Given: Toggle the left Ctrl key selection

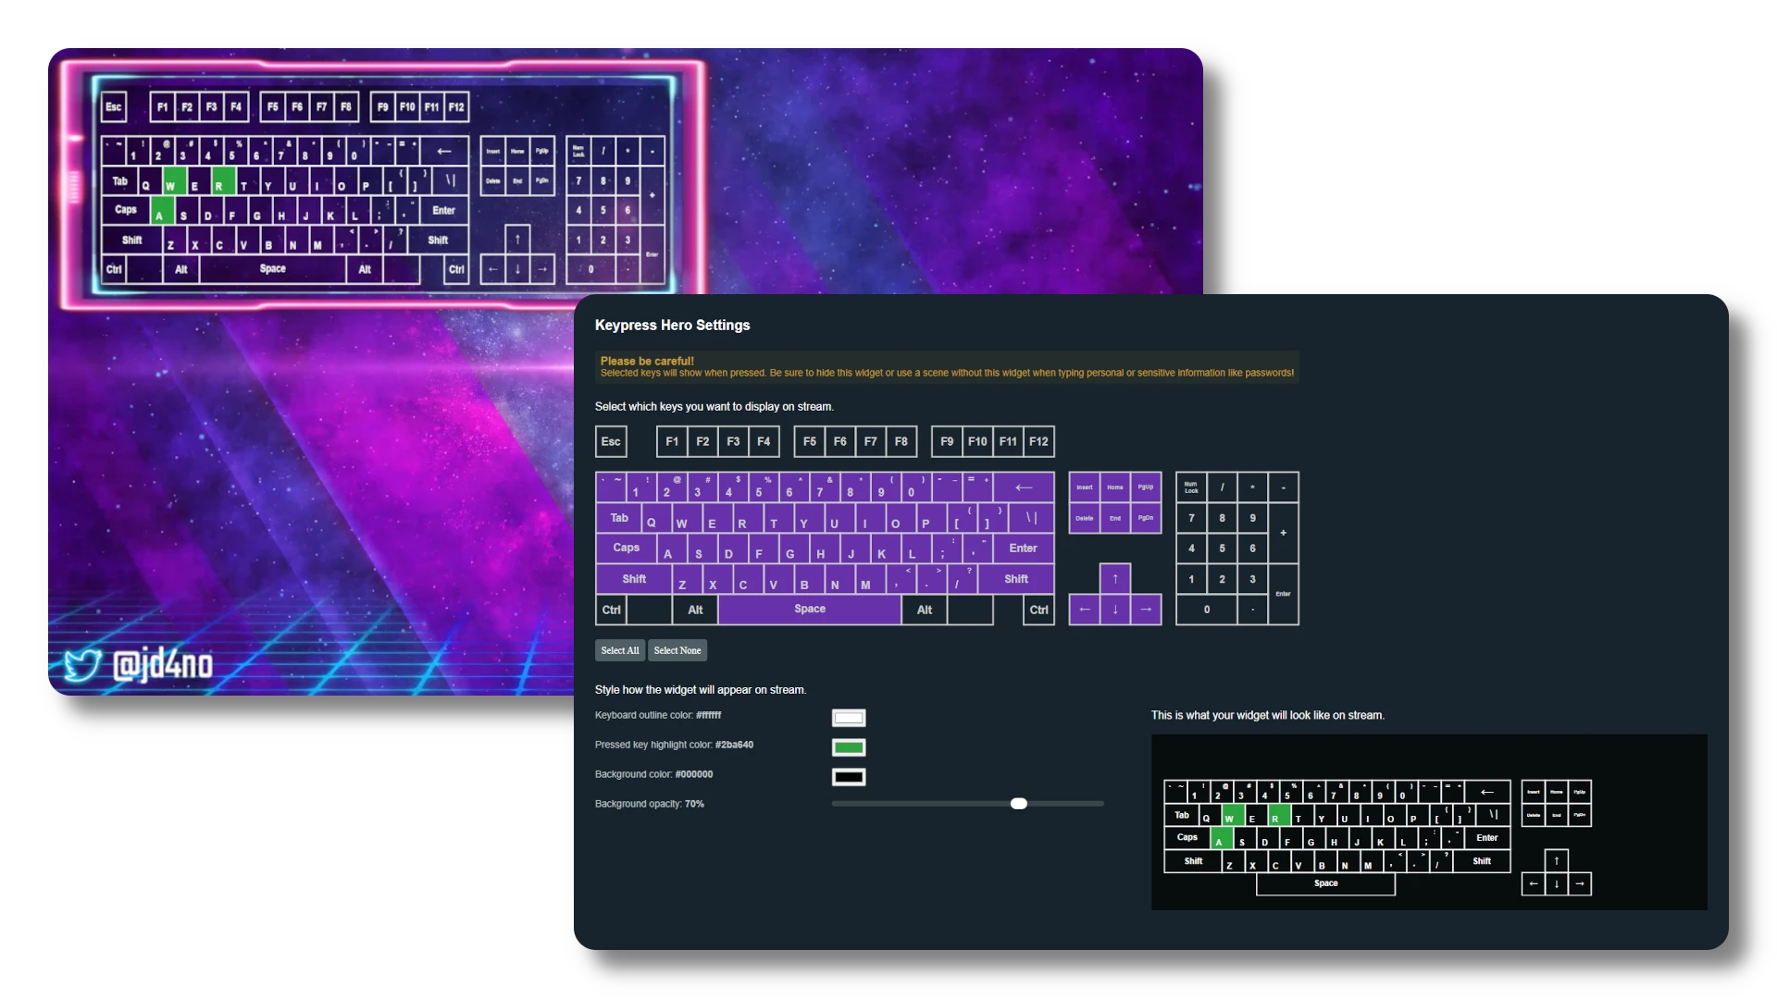Looking at the screenshot, I should click(611, 610).
